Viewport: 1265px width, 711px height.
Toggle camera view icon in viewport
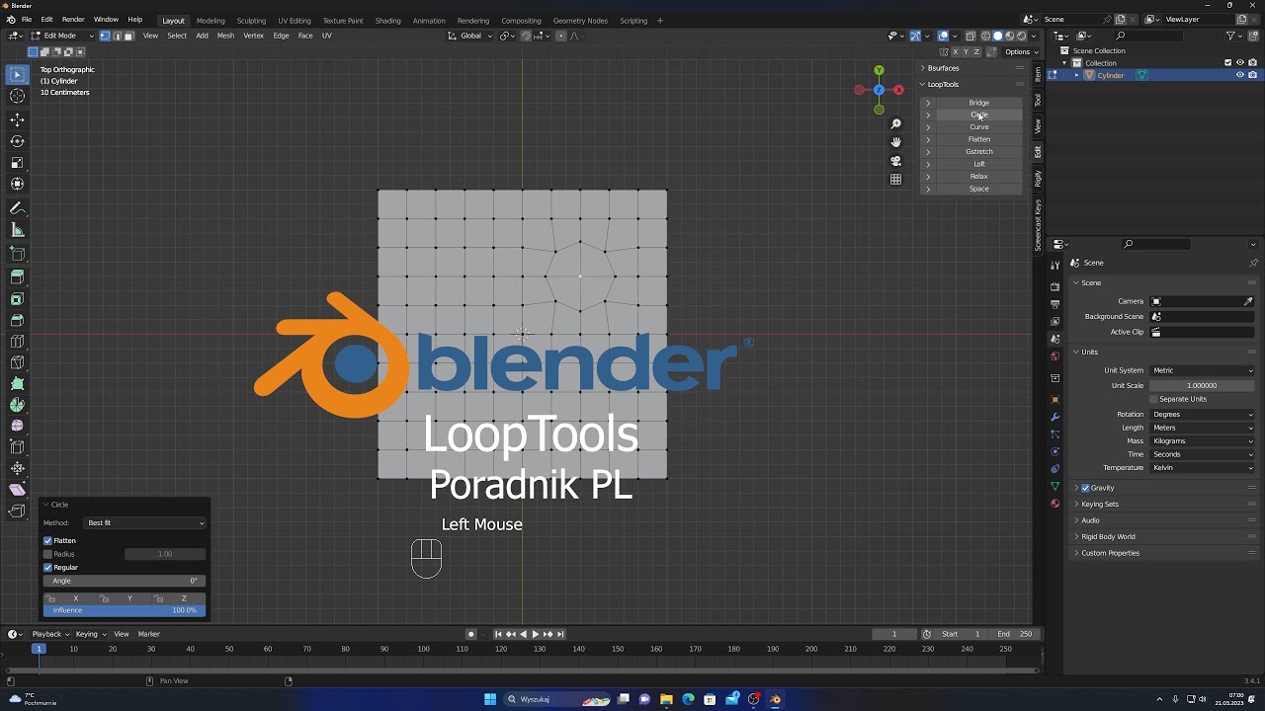tap(895, 161)
